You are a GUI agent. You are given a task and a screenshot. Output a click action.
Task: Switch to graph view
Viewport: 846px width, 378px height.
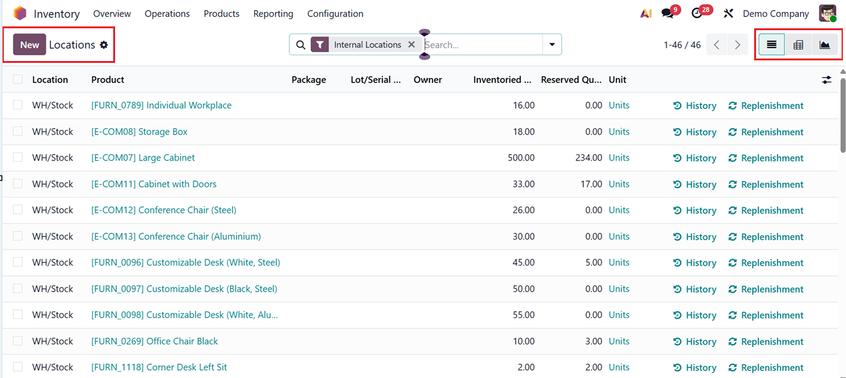tap(825, 45)
